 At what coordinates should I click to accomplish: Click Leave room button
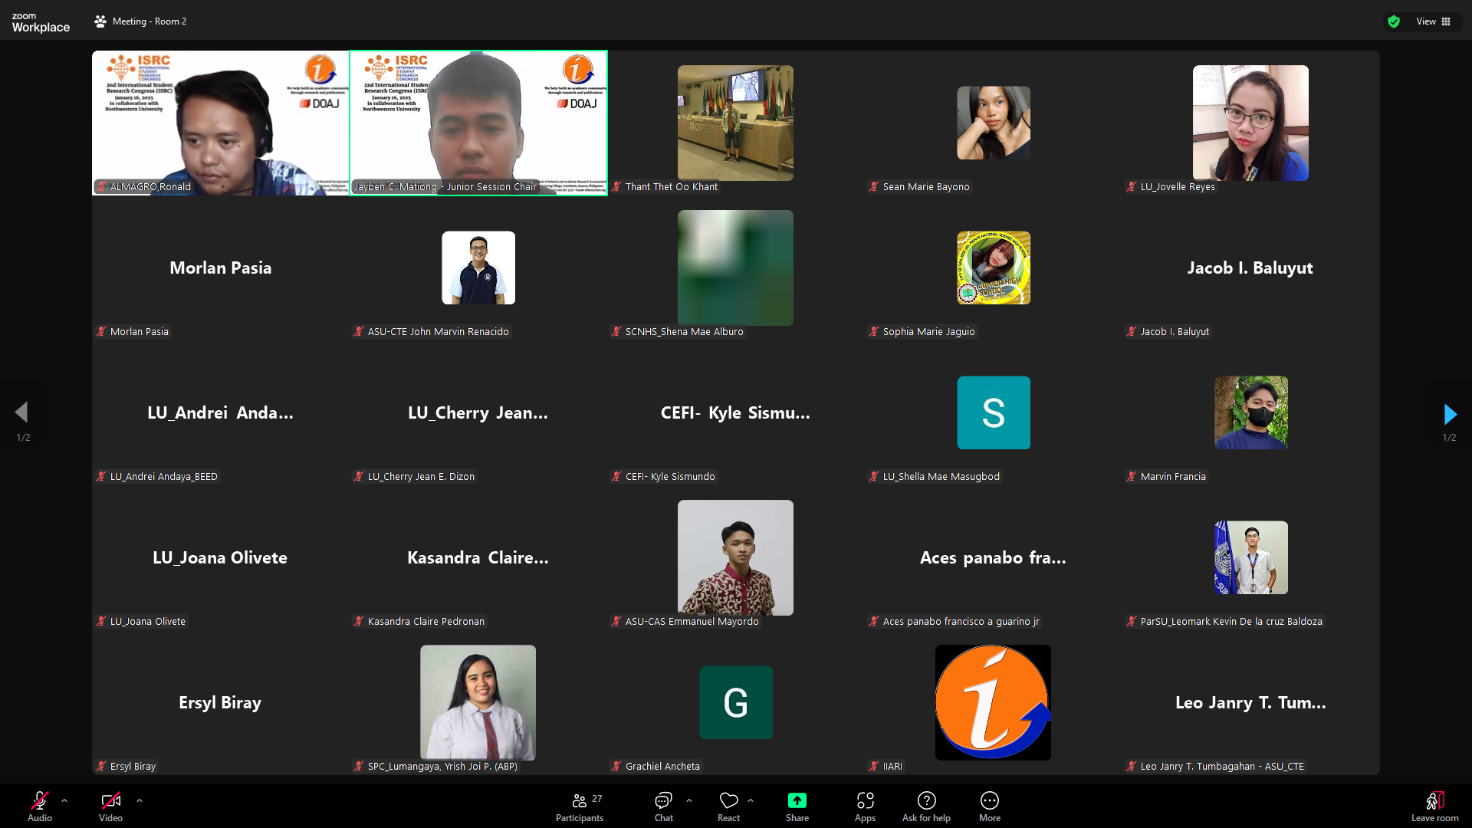(x=1434, y=805)
